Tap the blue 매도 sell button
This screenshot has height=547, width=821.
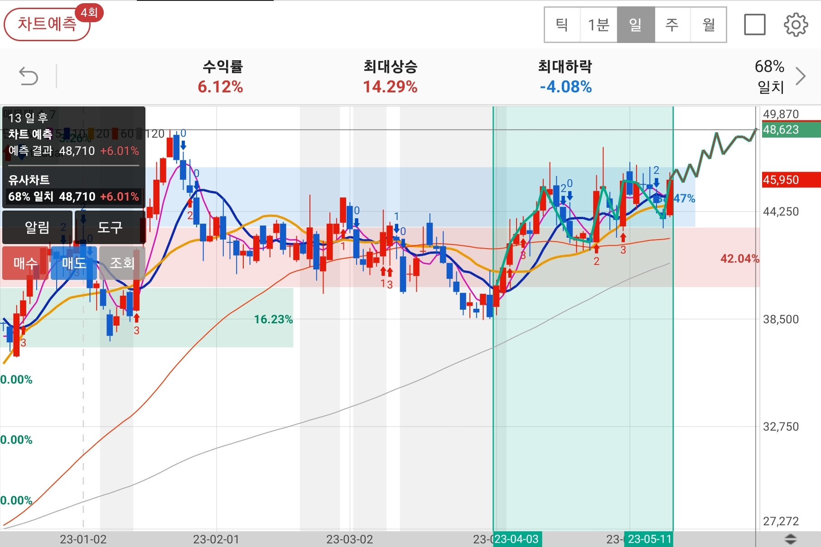(74, 263)
